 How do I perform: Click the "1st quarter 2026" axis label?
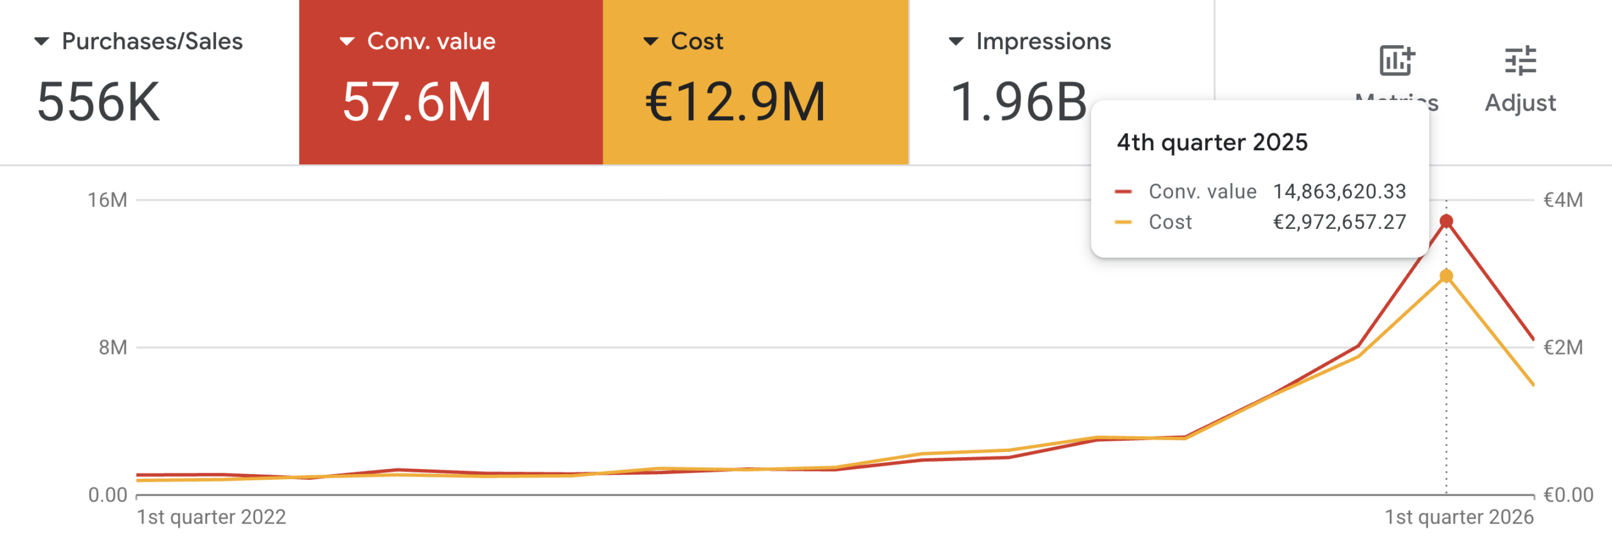pyautogui.click(x=1458, y=517)
